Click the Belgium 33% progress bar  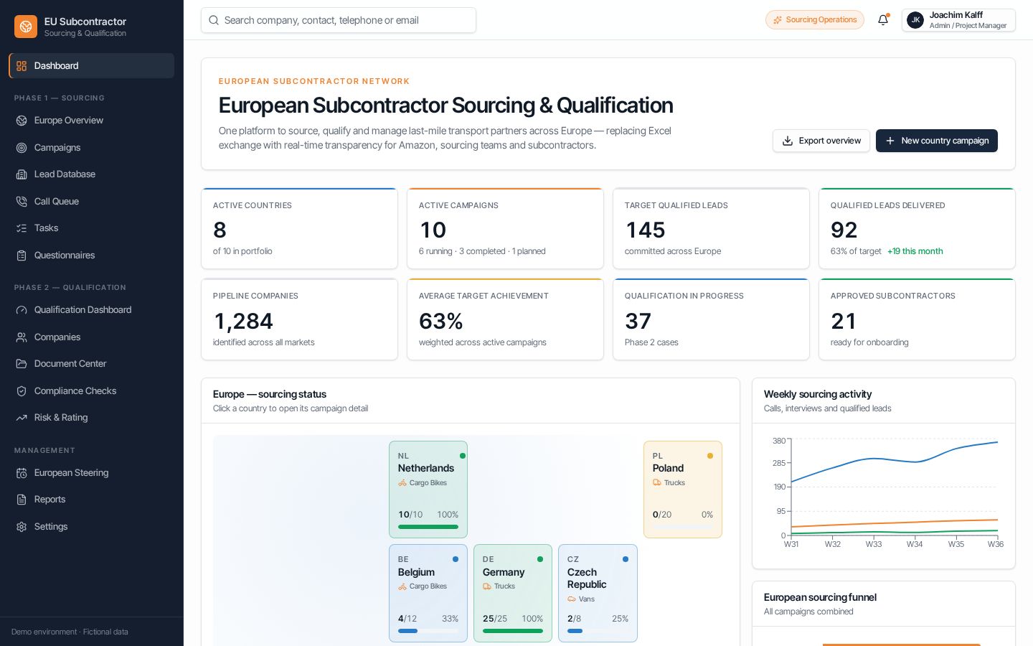(x=428, y=631)
